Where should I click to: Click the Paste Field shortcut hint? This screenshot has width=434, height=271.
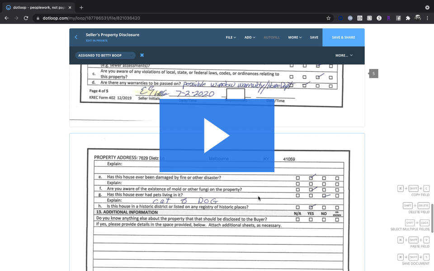click(414, 243)
